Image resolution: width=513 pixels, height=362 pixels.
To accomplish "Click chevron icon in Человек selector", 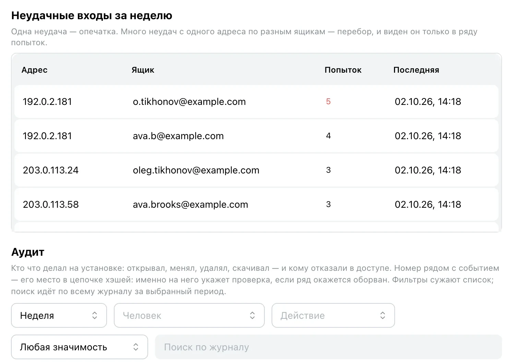I will pyautogui.click(x=252, y=315).
